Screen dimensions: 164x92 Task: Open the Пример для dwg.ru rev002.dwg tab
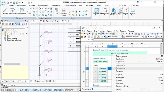(57, 21)
